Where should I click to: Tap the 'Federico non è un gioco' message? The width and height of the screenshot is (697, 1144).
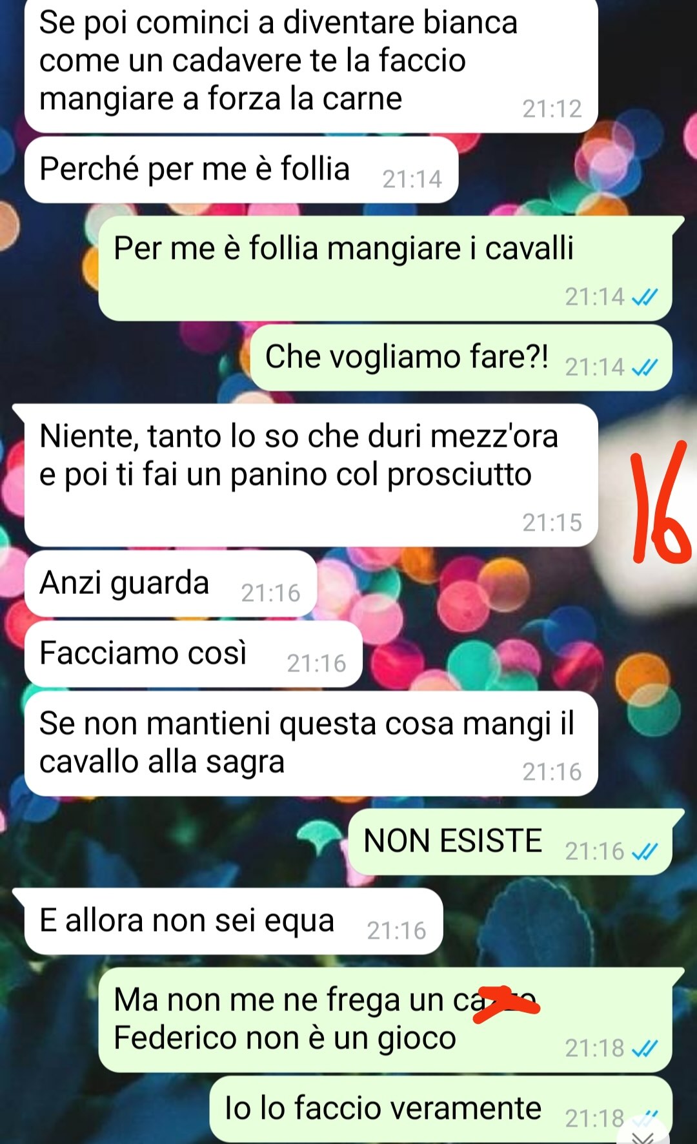[x=385, y=1020]
